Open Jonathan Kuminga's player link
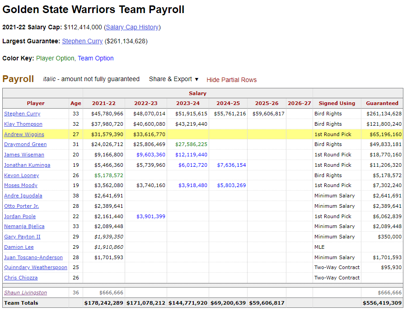Viewport: 407px width, 311px height. [27, 165]
